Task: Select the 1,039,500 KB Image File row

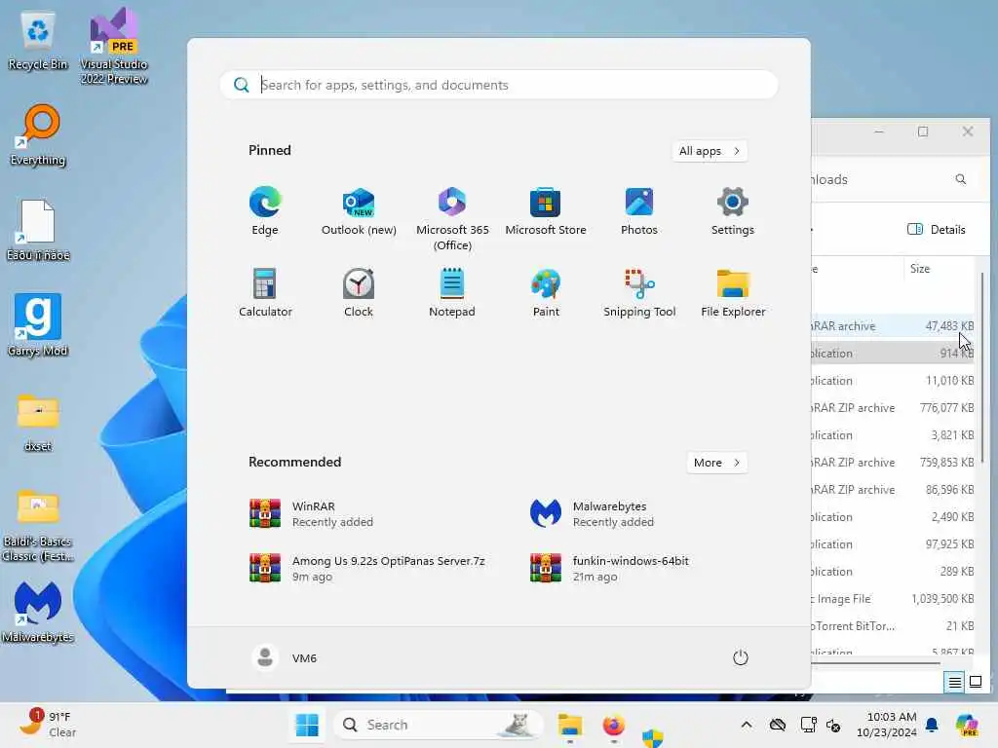Action: pos(893,599)
